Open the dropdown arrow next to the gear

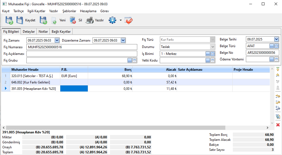coord(121,20)
